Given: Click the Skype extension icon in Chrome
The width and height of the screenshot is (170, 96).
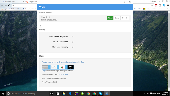Looking at the screenshot, I should (164, 5).
